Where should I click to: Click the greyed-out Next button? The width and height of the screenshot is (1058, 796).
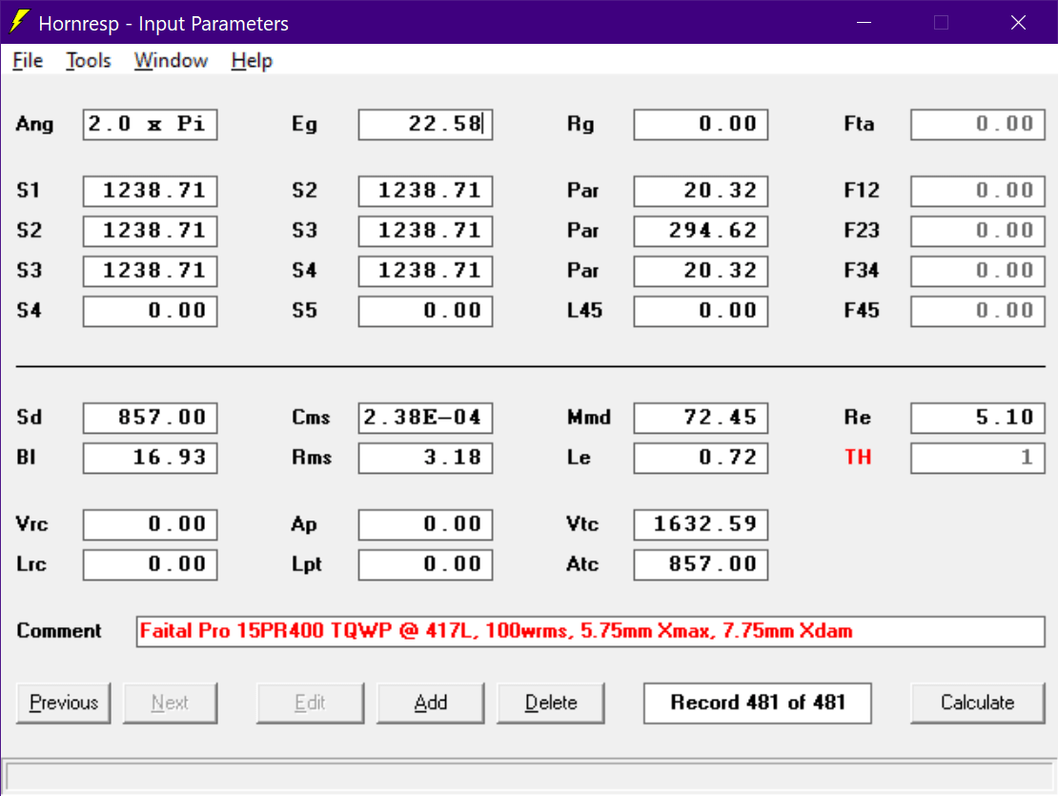pyautogui.click(x=170, y=703)
